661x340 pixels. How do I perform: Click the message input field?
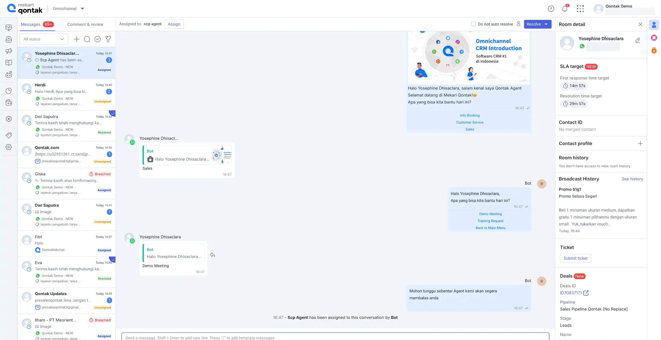(x=335, y=337)
